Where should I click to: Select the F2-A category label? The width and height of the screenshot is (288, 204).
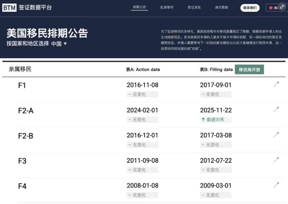pyautogui.click(x=26, y=111)
